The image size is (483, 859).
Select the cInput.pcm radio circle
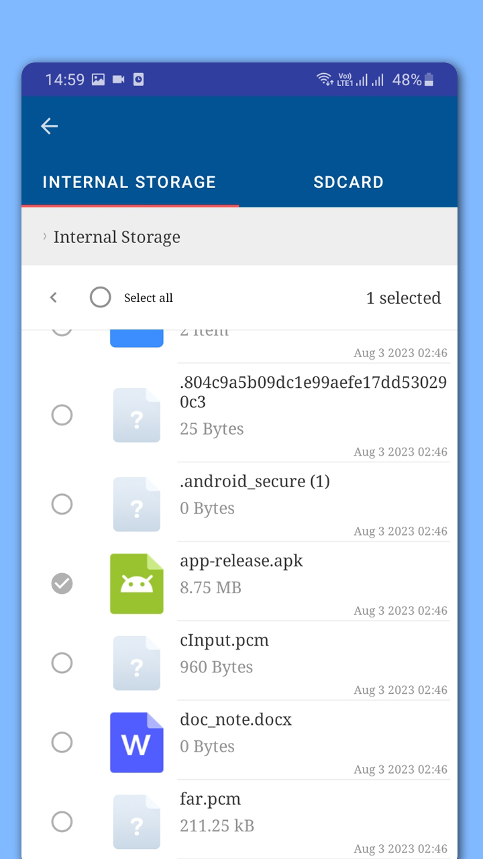click(62, 663)
